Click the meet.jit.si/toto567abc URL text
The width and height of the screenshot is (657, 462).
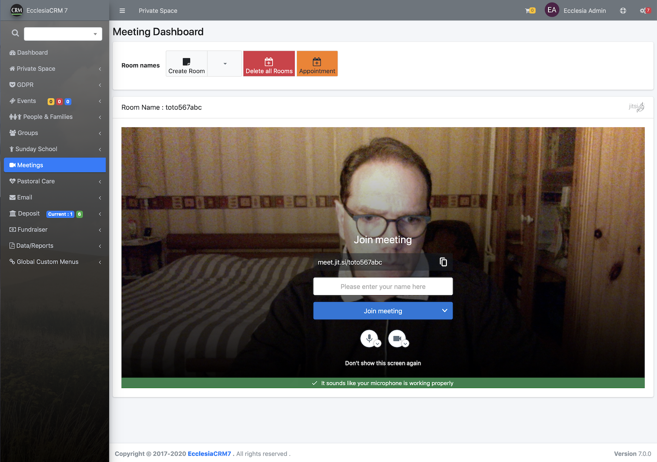(350, 262)
